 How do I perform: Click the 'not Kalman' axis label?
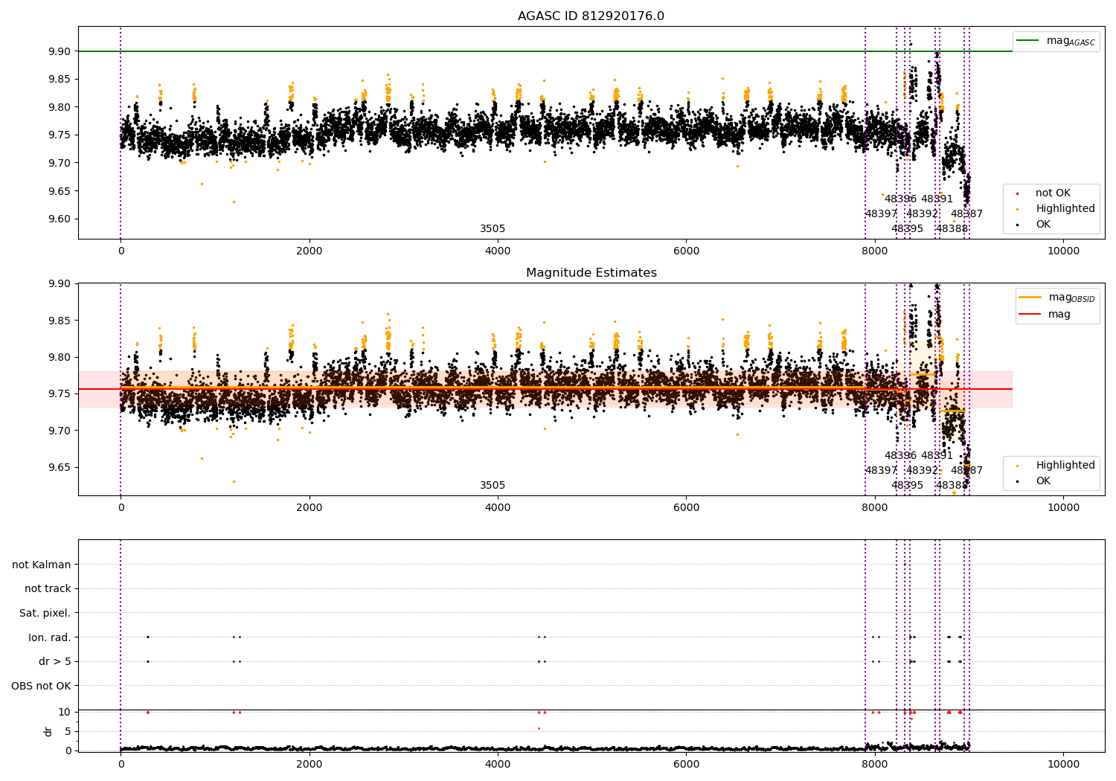pyautogui.click(x=42, y=565)
